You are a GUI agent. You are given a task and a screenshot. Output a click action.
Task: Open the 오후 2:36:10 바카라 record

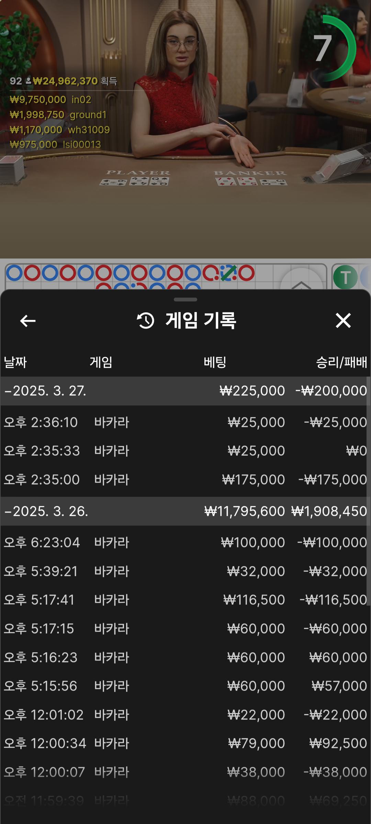click(x=185, y=422)
